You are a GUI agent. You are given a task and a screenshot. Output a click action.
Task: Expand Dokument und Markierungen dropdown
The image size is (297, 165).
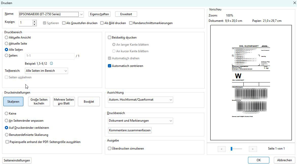140,121
